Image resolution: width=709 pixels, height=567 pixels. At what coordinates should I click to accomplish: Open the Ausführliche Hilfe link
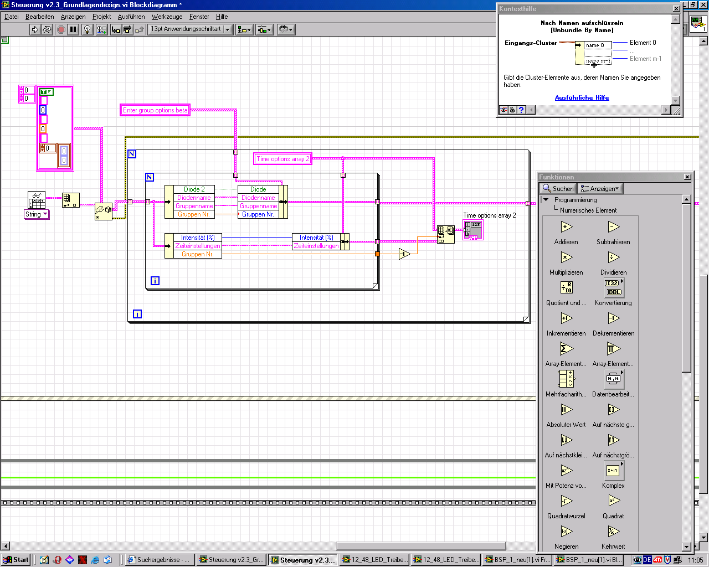(x=582, y=97)
